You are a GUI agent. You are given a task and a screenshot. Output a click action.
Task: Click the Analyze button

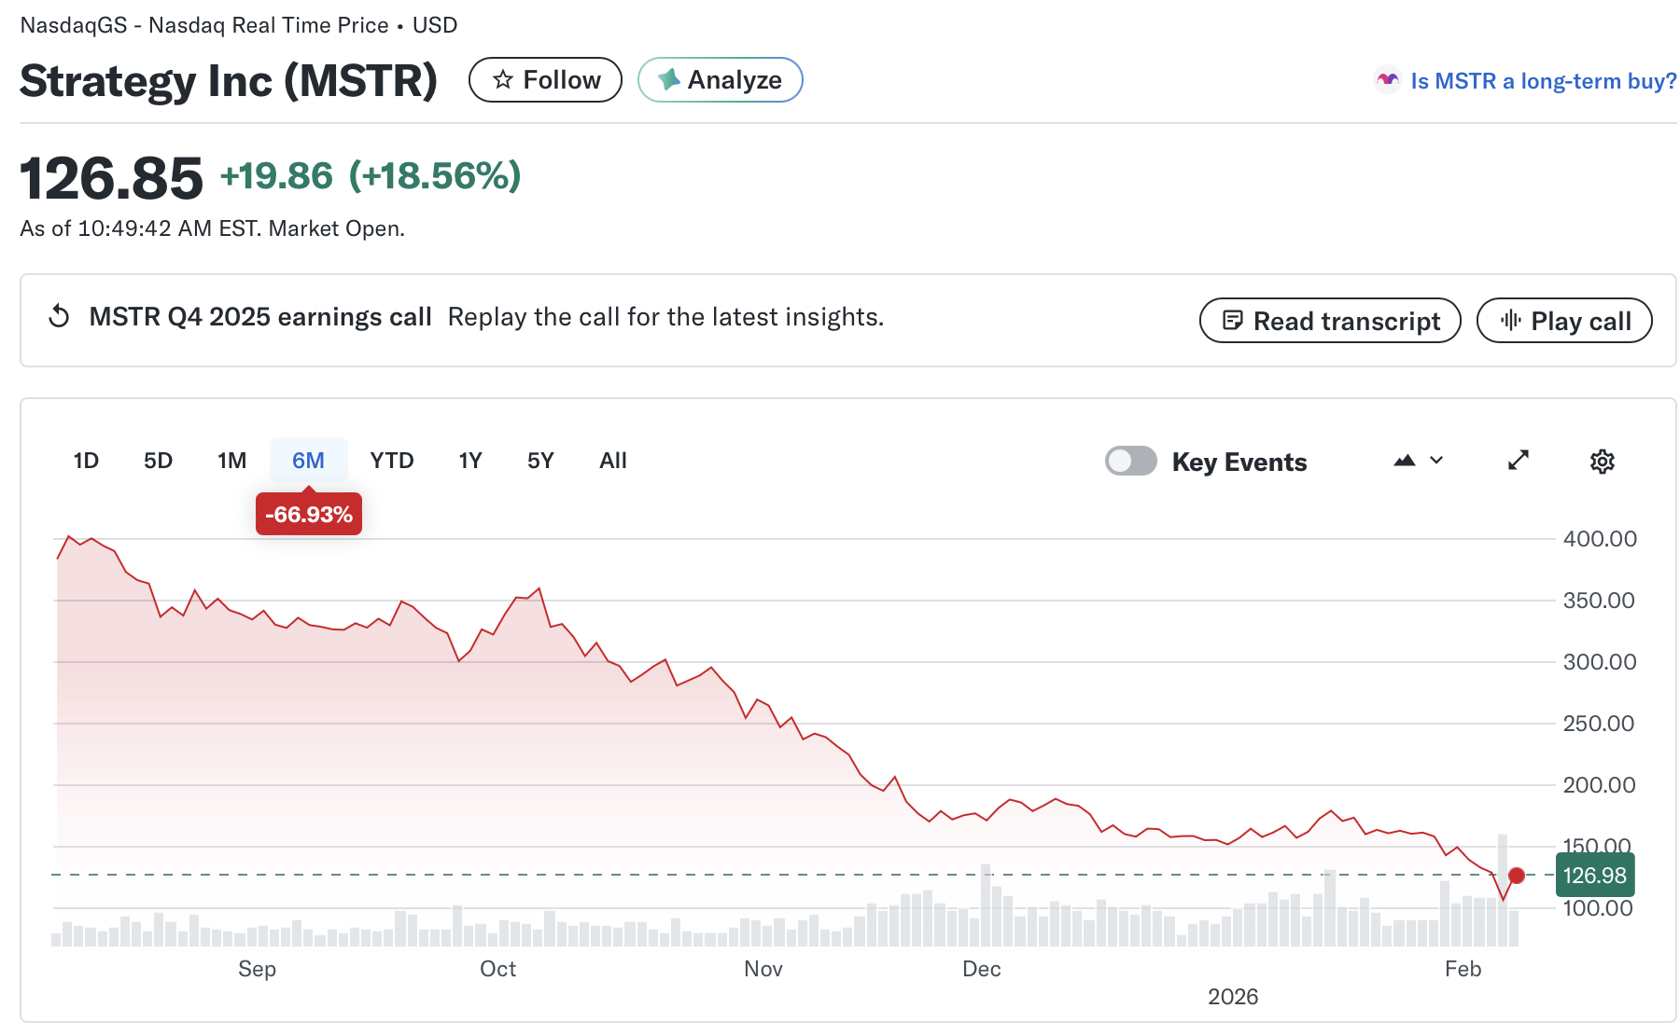click(720, 80)
